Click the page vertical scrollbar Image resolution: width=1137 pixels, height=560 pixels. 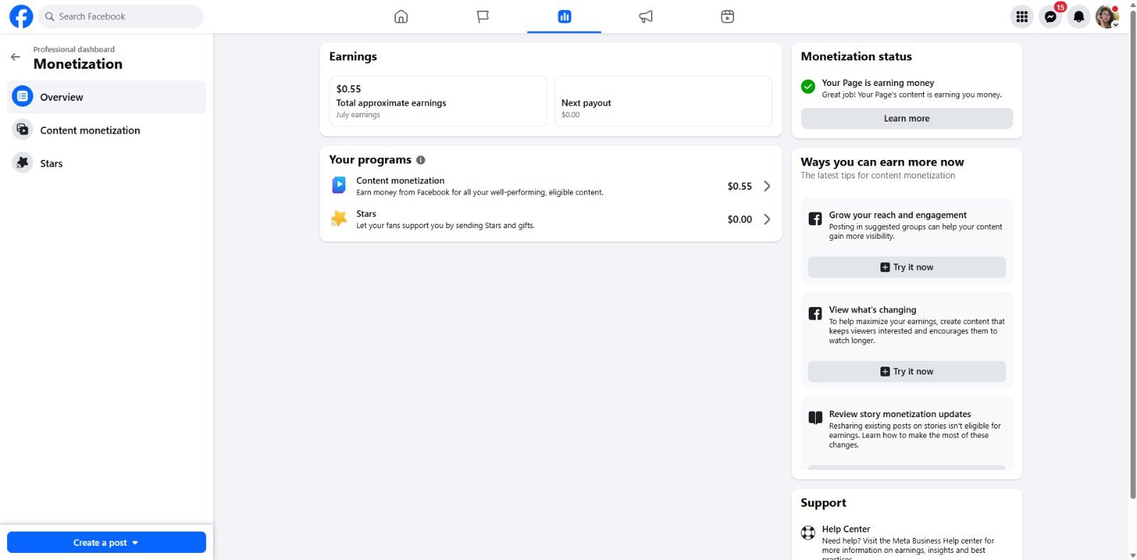(x=1133, y=254)
